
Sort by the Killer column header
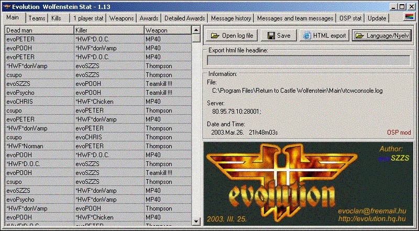[x=109, y=30]
